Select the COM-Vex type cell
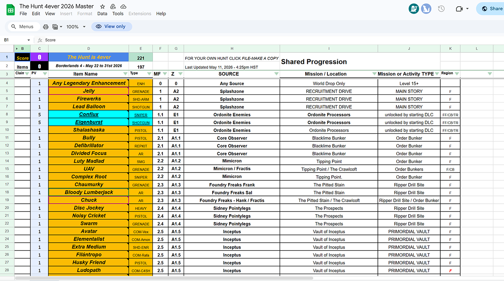This screenshot has height=281, width=504. [141, 231]
